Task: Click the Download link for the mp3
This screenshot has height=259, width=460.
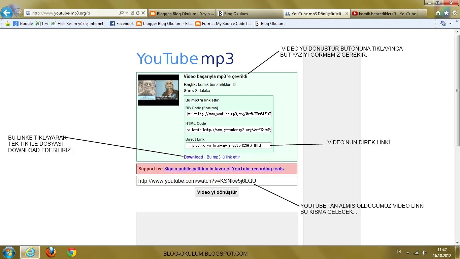Action: 193,157
